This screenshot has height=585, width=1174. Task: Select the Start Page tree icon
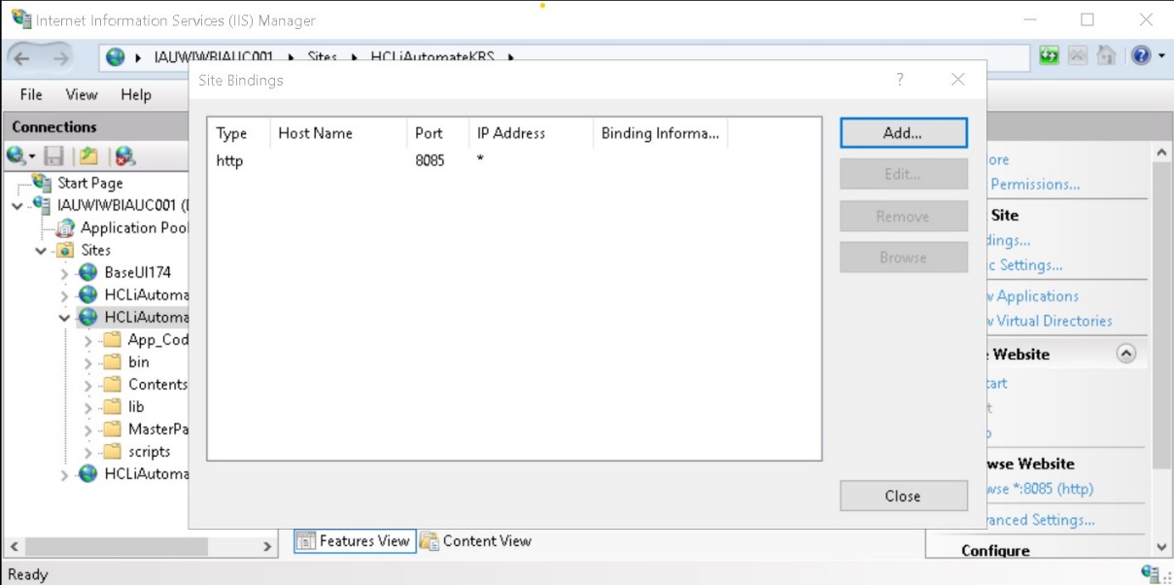click(x=42, y=183)
